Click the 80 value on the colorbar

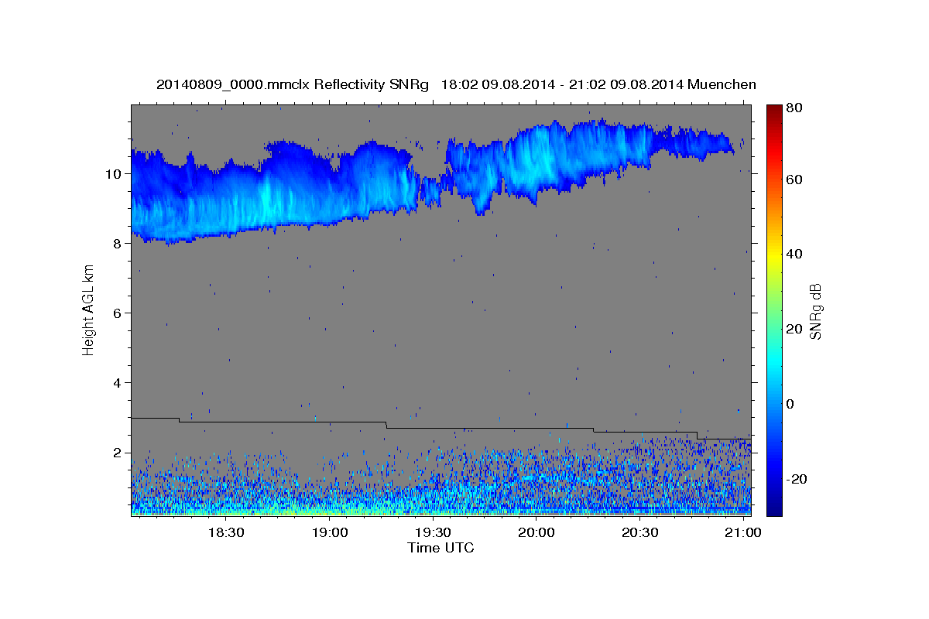[796, 108]
